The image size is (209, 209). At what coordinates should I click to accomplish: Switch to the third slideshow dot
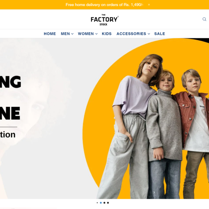pyautogui.click(x=104, y=203)
